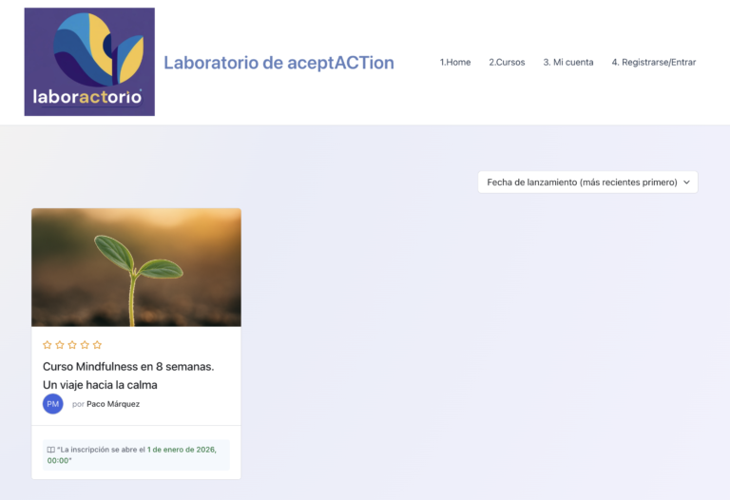
Task: Click the third rating star
Action: click(x=72, y=345)
